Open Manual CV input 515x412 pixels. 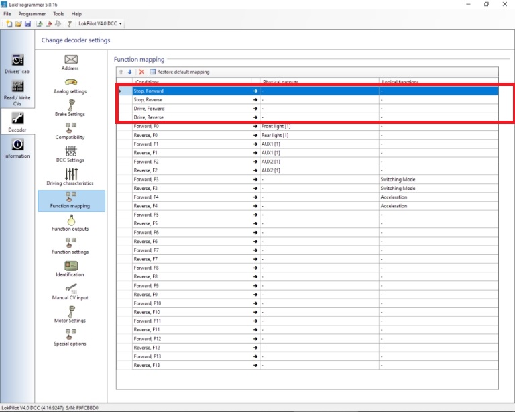pyautogui.click(x=70, y=292)
